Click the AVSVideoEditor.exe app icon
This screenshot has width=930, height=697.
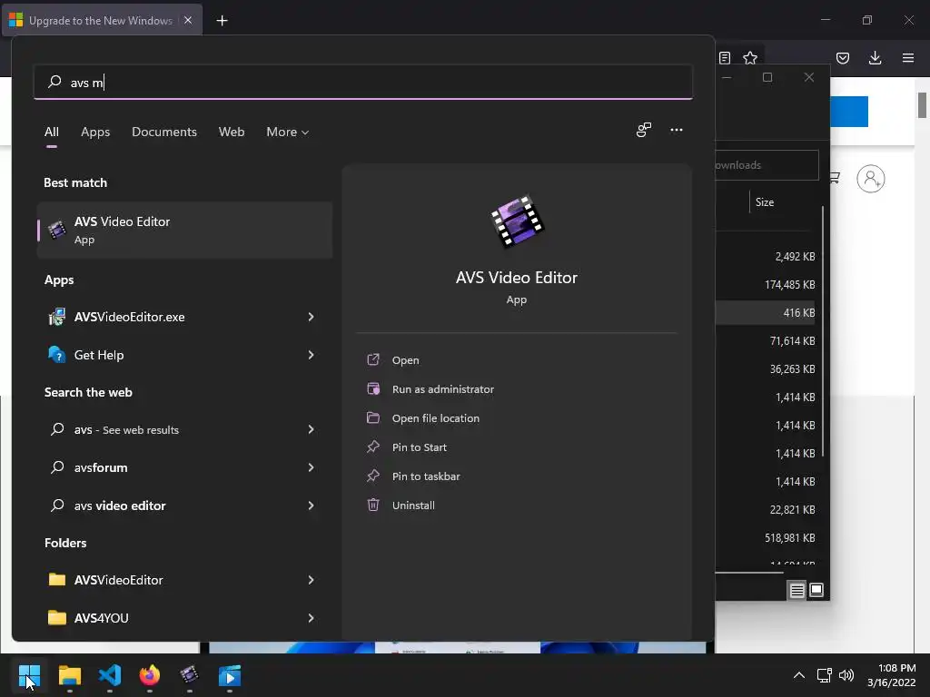point(57,317)
